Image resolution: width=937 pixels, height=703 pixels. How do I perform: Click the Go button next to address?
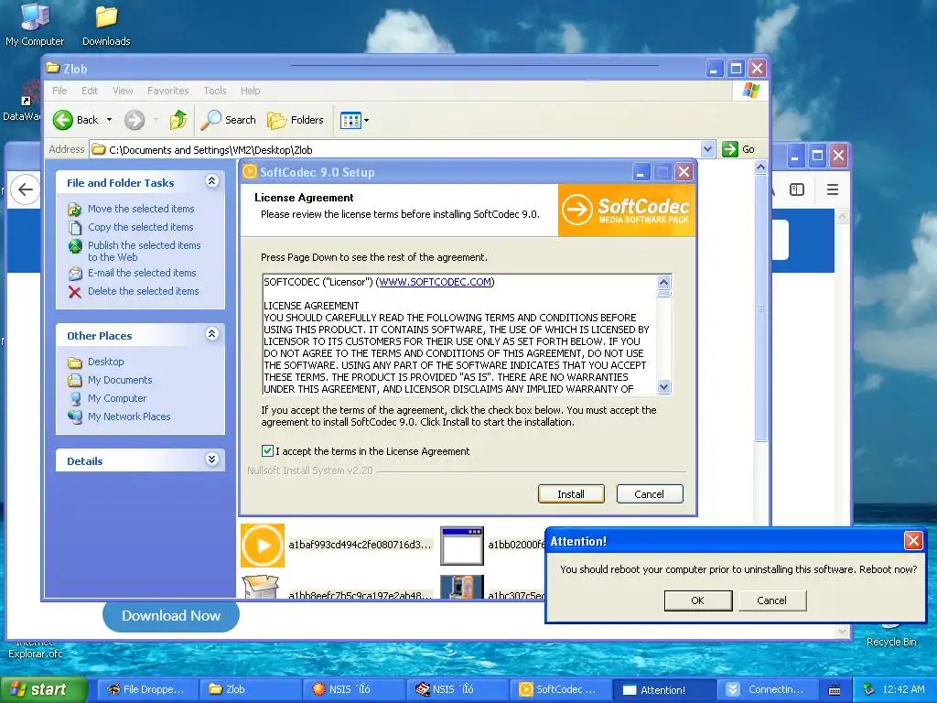[x=738, y=149]
